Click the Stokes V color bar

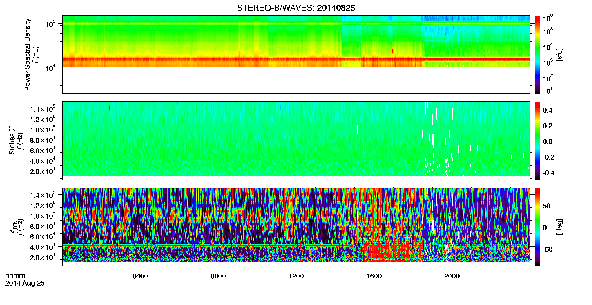pyautogui.click(x=537, y=141)
